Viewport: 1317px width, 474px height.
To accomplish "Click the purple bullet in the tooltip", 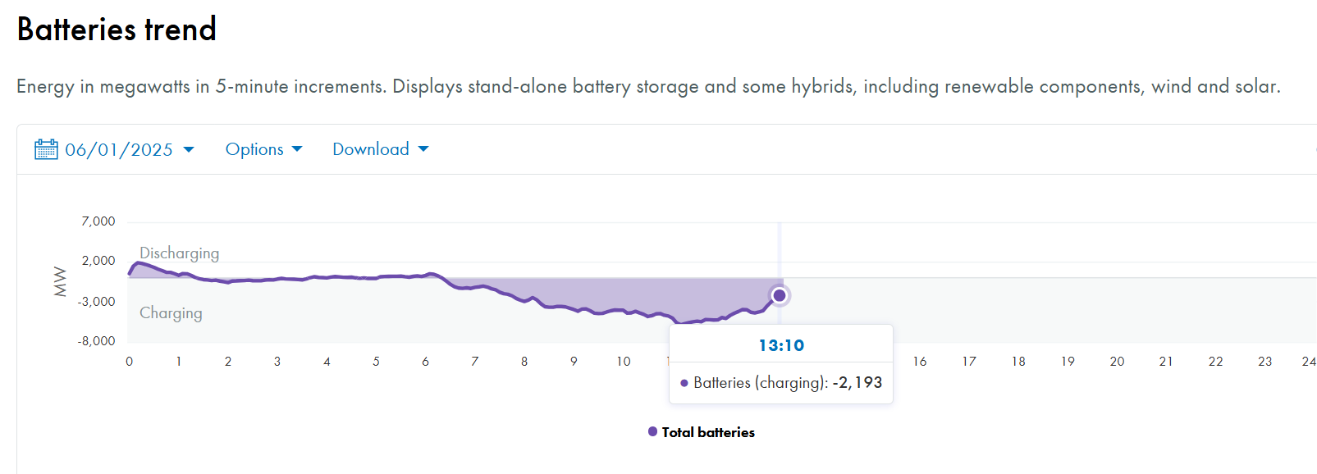I will click(x=684, y=383).
